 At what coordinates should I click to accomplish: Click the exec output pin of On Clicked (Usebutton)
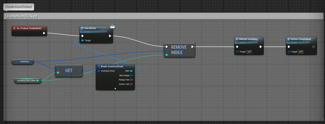(x=44, y=33)
